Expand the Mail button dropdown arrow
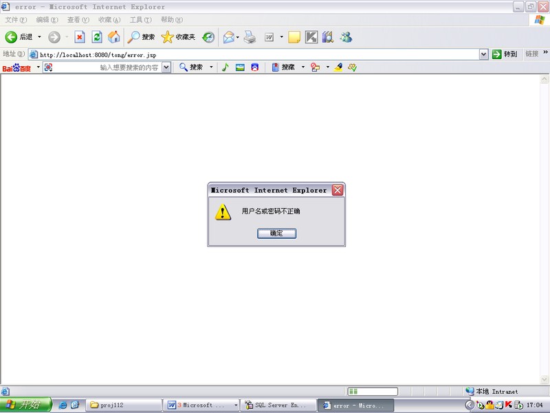550x413 pixels. coord(237,37)
